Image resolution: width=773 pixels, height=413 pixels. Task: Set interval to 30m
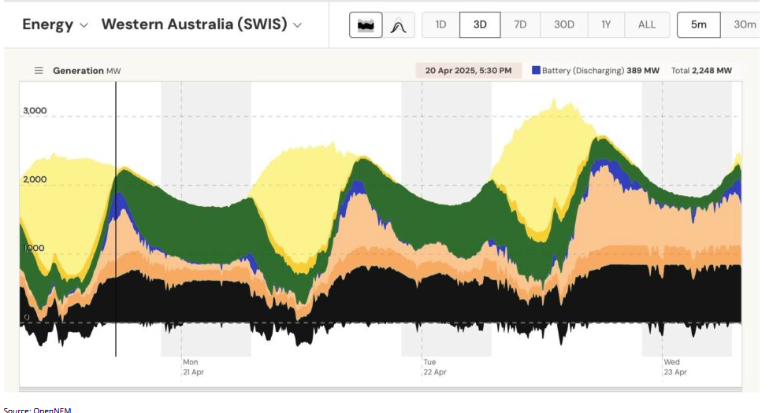(743, 25)
